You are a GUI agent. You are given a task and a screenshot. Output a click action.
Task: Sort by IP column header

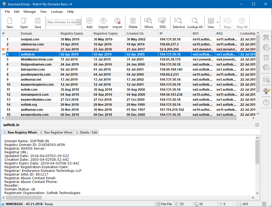click(x=175, y=34)
